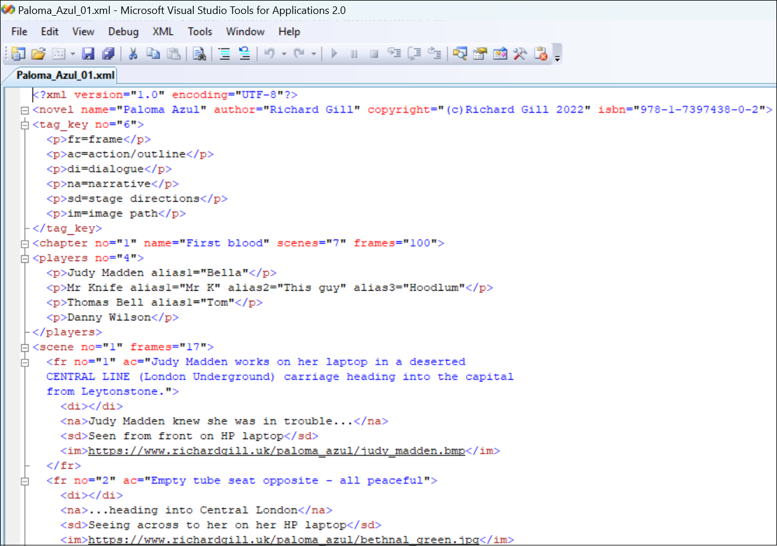Click the New Project toolbar icon
Image resolution: width=777 pixels, height=546 pixels.
[x=18, y=53]
